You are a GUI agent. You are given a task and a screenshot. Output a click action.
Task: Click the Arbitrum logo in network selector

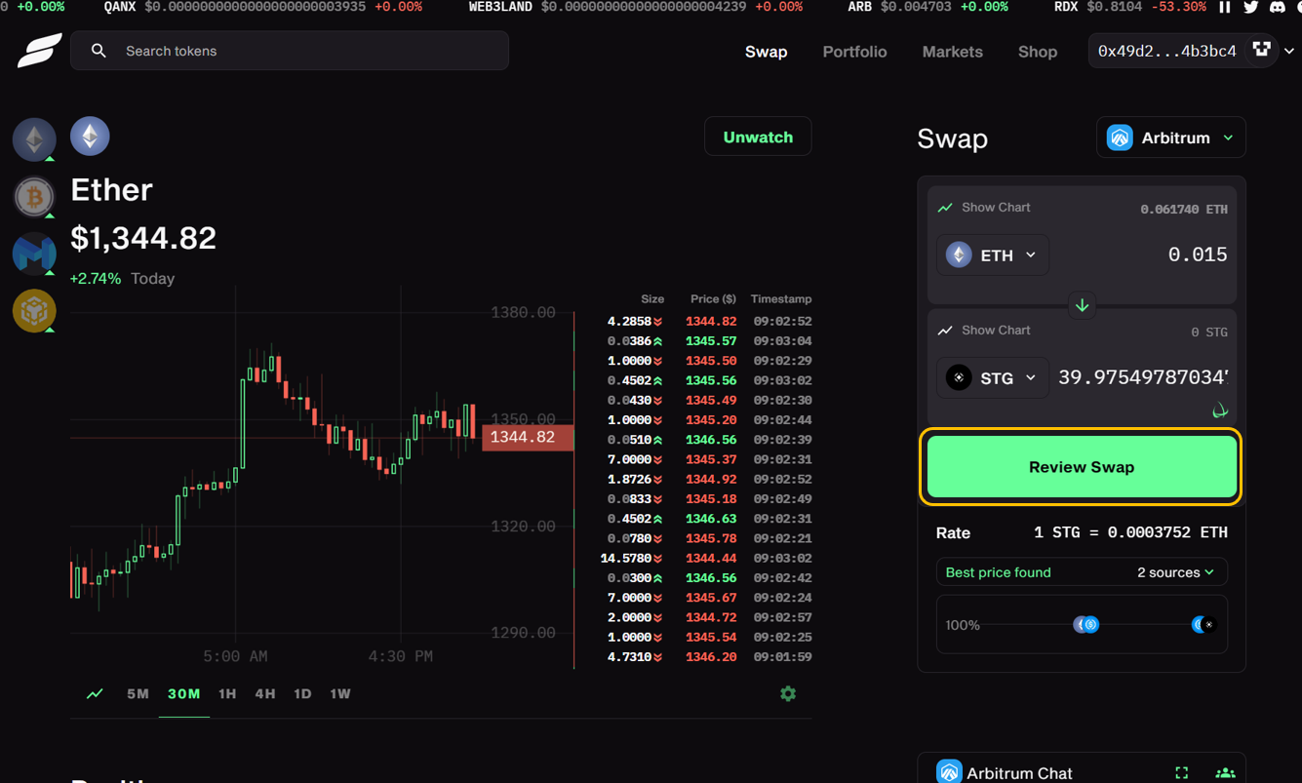click(x=1119, y=137)
